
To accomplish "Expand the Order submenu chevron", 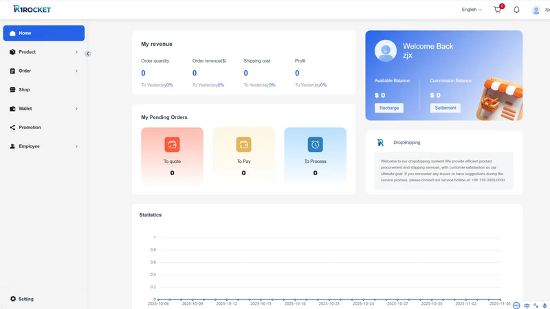I will tap(76, 71).
